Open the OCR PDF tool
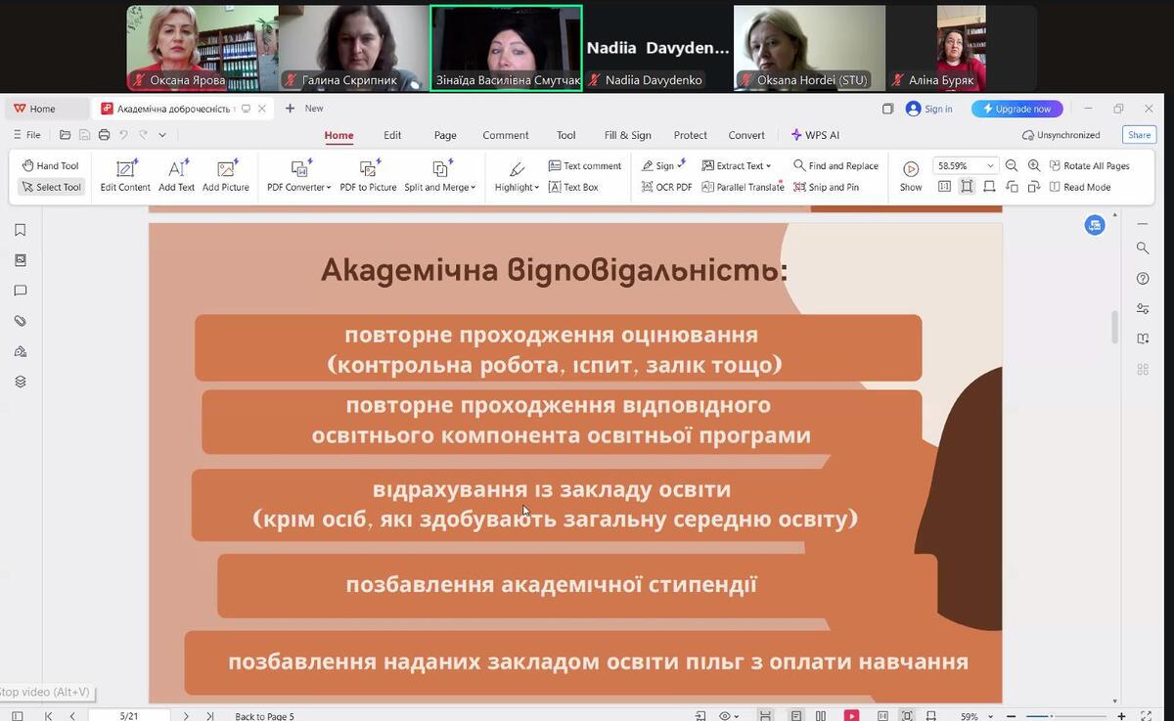 pos(667,187)
